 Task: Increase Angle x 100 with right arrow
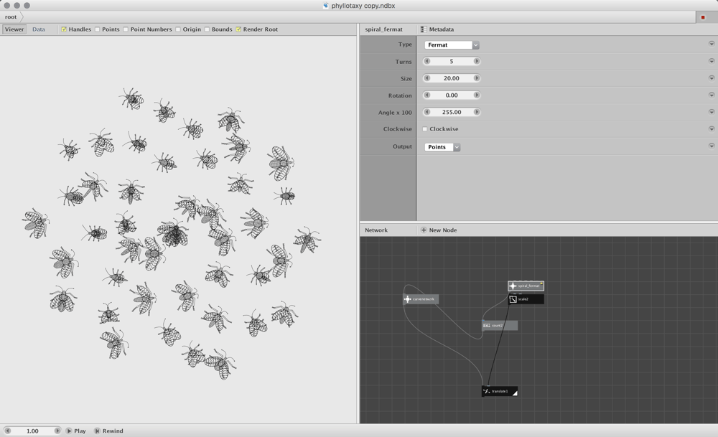coord(477,112)
